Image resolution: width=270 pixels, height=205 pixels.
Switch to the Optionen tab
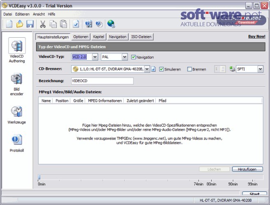pos(81,37)
